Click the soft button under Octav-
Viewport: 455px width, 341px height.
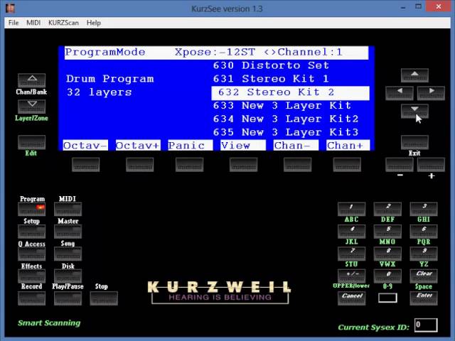tap(85, 164)
